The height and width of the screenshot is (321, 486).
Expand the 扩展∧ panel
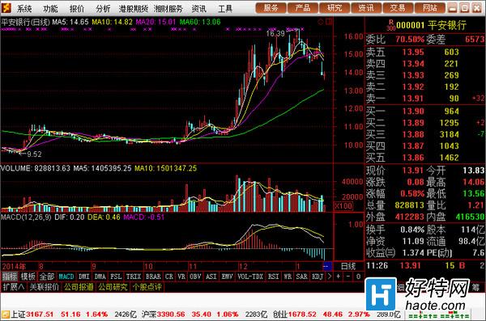pos(14,287)
